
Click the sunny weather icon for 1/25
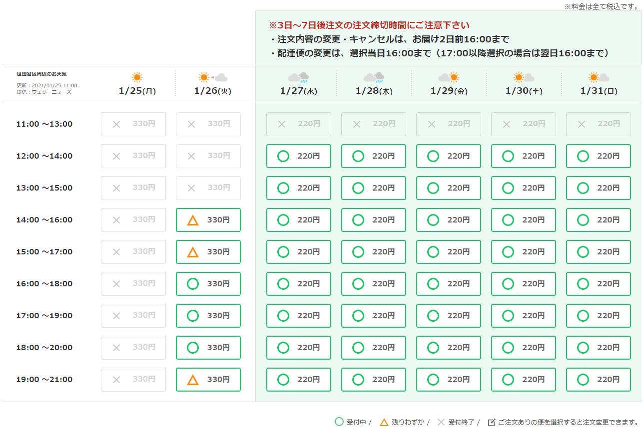pos(137,77)
